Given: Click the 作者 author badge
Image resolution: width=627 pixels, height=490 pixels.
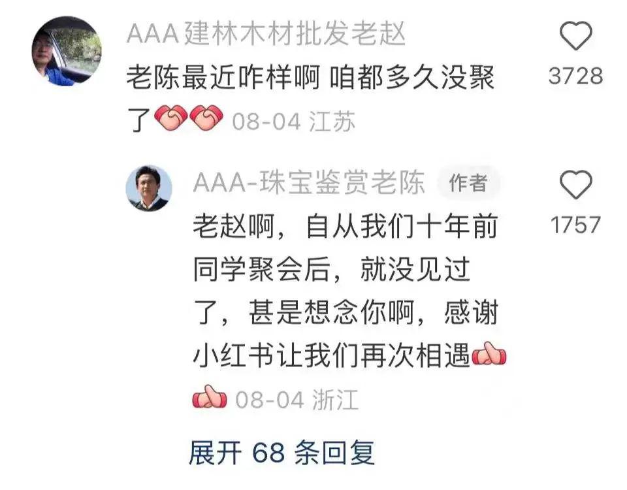Looking at the screenshot, I should 468,183.
